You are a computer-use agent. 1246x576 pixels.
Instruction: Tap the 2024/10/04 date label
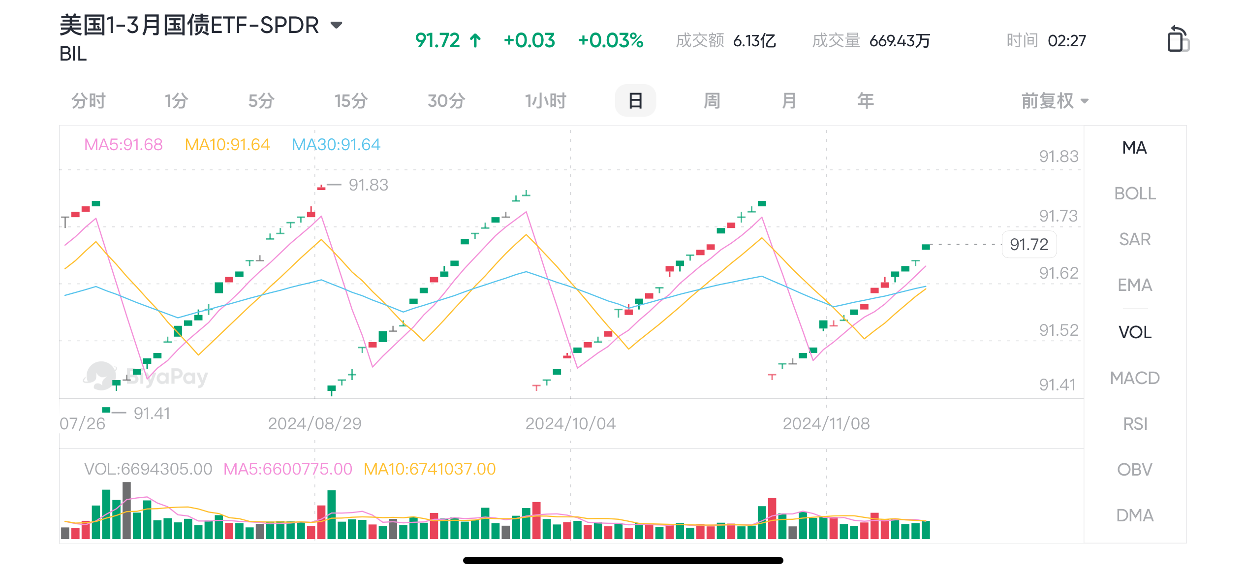[x=570, y=424]
